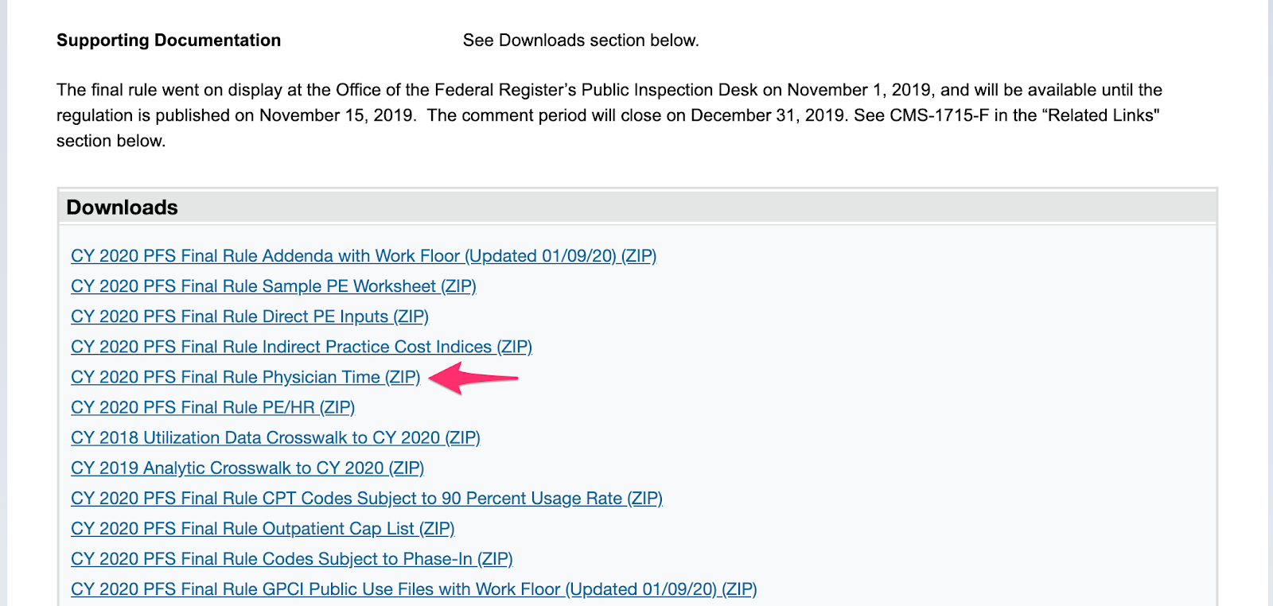Open the Outpatient Cap List ZIP

[x=263, y=528]
